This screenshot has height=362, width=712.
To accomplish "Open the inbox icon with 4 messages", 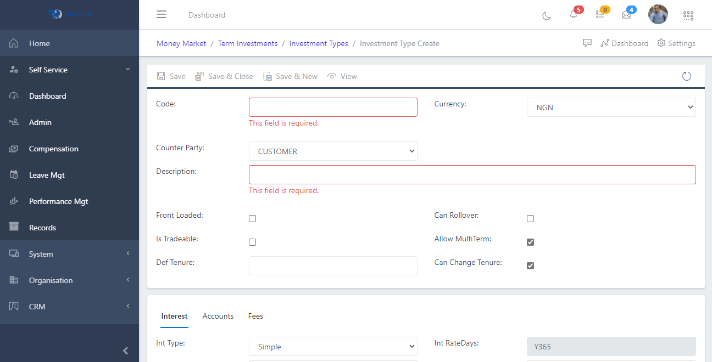I will [x=626, y=15].
